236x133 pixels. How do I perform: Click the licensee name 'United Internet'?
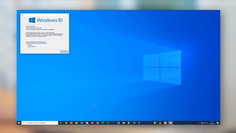tap(31, 47)
